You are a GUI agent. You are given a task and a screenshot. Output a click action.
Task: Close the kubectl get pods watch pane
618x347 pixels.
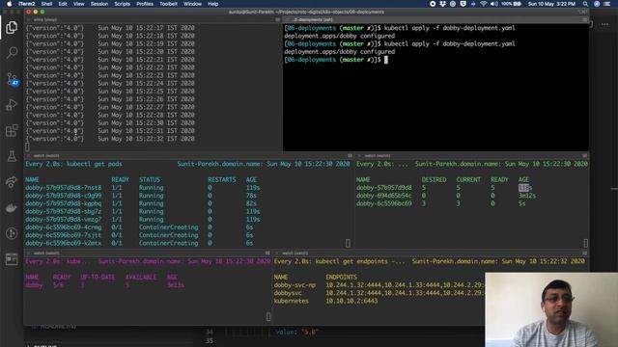click(x=28, y=156)
